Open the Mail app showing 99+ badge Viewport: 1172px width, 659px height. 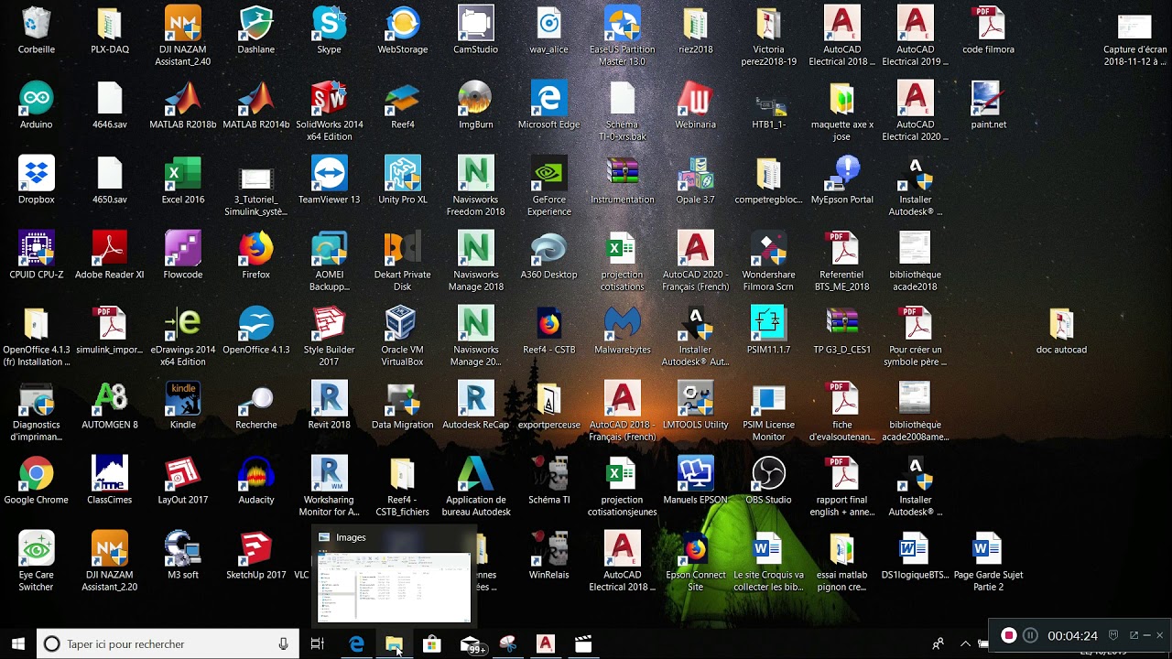(471, 644)
